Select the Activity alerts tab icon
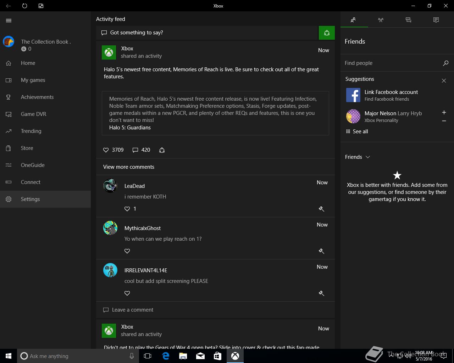This screenshot has width=454, height=363. tap(436, 20)
